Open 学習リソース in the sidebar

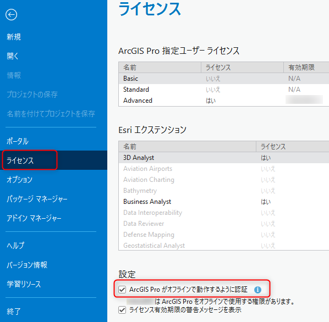[x=24, y=284]
